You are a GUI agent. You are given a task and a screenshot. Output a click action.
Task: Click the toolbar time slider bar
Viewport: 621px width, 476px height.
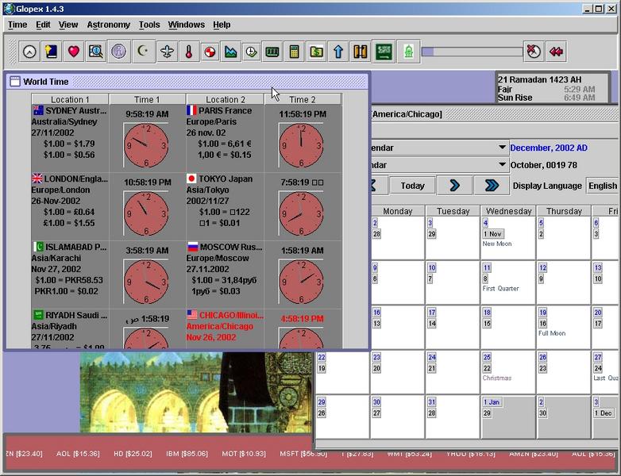[x=472, y=52]
